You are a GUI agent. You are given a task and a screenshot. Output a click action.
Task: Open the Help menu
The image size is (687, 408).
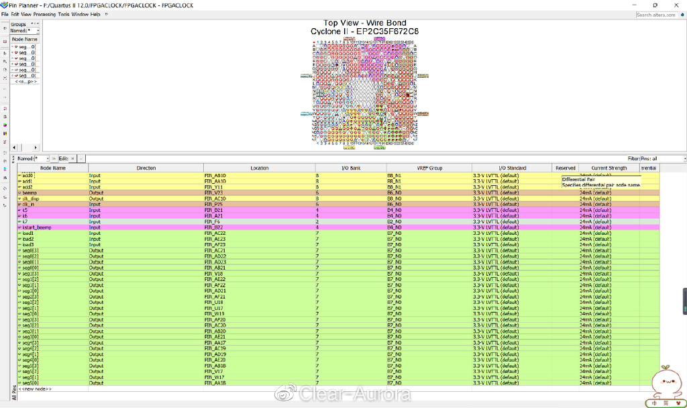coord(95,15)
